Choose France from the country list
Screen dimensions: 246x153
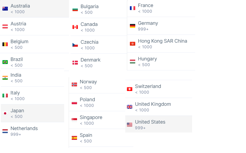[161, 8]
